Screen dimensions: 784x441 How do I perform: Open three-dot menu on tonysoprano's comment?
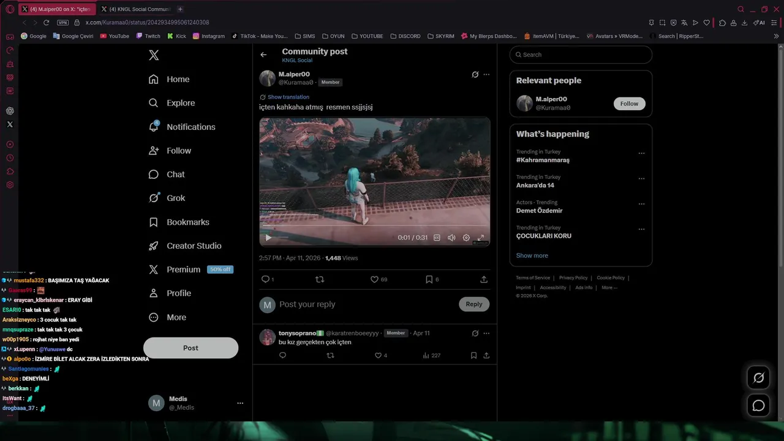pyautogui.click(x=486, y=333)
